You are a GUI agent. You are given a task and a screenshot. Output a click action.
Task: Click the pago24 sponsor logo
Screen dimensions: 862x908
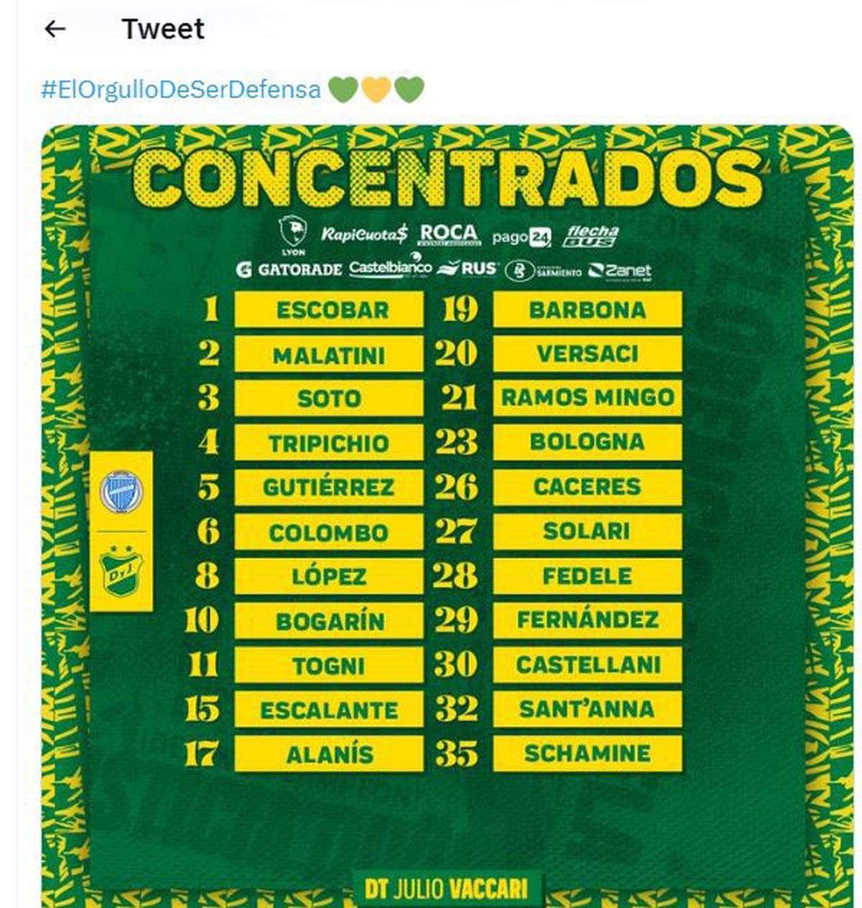tap(522, 238)
